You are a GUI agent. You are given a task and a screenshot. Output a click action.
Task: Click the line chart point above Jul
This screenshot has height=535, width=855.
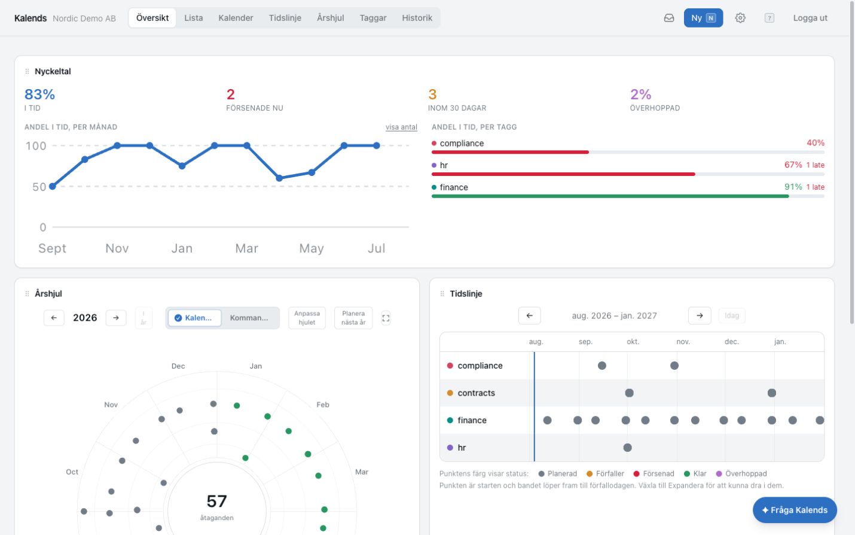tap(377, 145)
